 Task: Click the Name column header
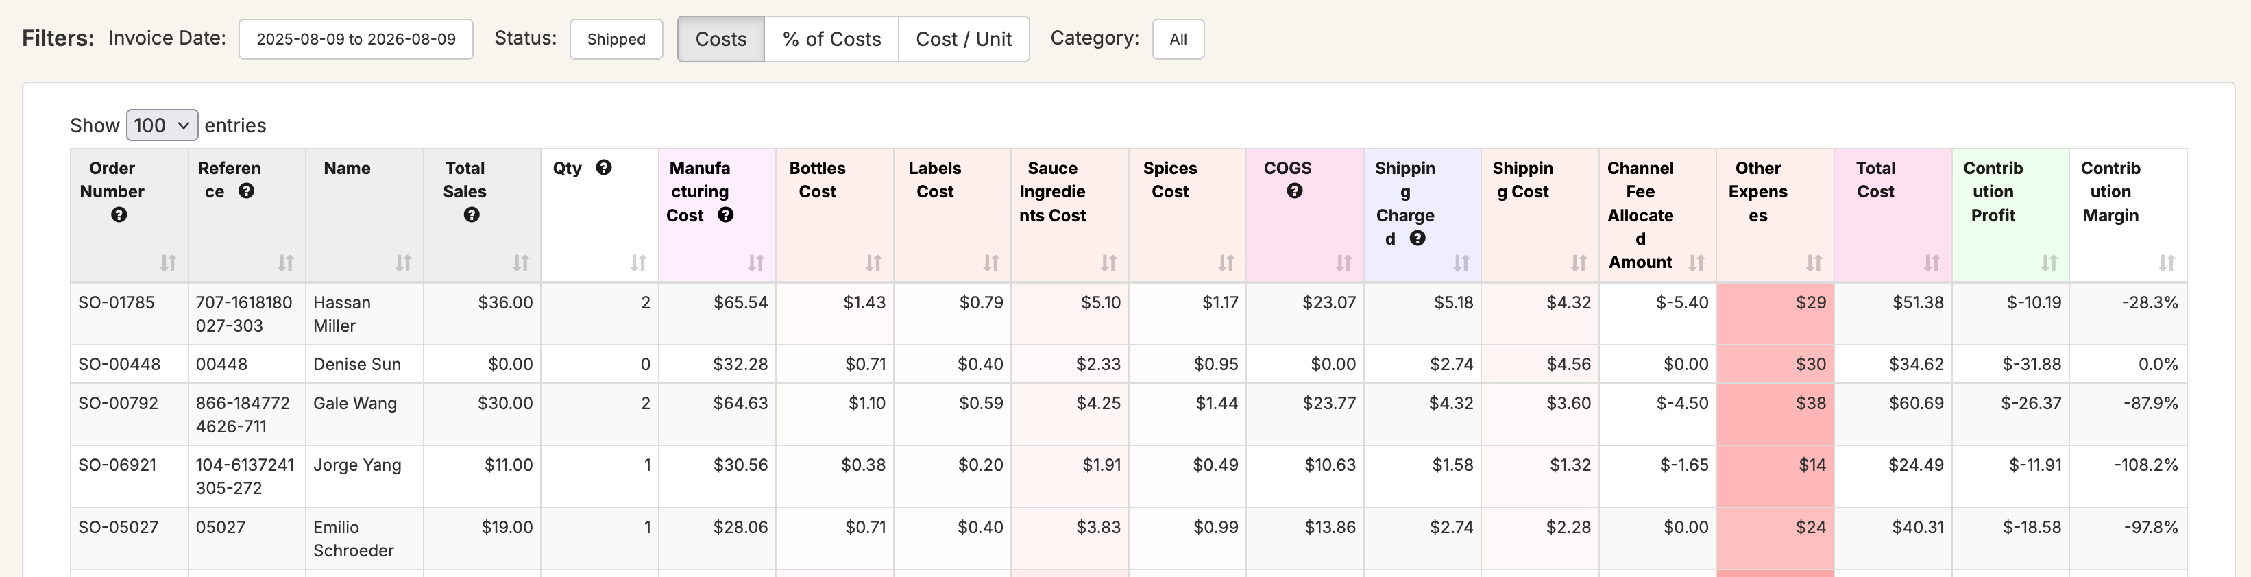pyautogui.click(x=365, y=215)
